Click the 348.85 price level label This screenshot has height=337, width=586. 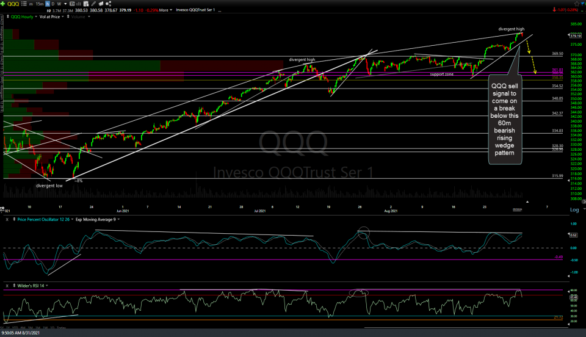tap(557, 99)
